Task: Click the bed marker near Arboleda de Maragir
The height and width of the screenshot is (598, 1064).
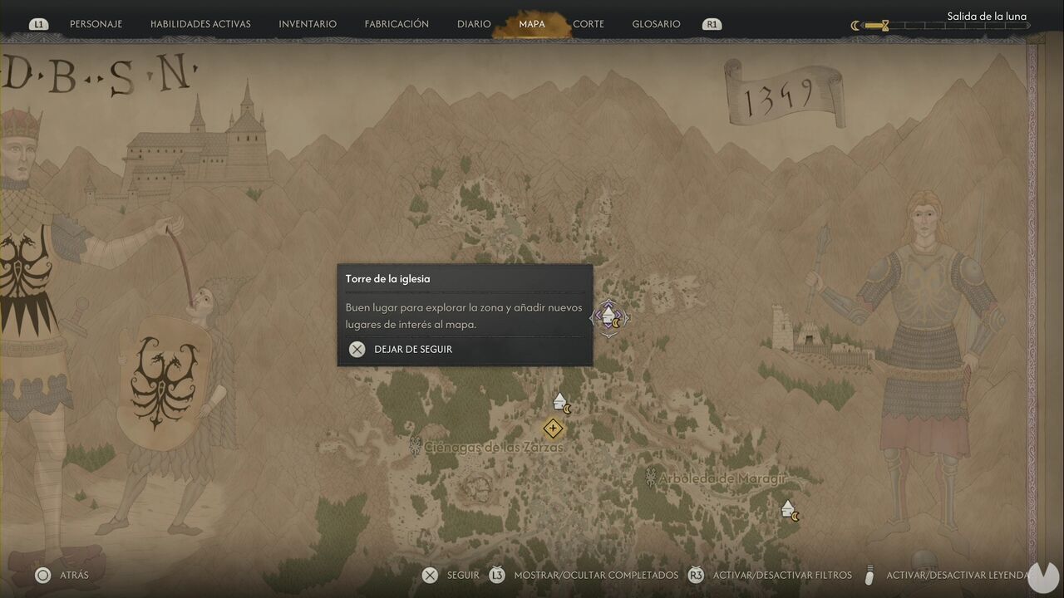Action: [790, 510]
